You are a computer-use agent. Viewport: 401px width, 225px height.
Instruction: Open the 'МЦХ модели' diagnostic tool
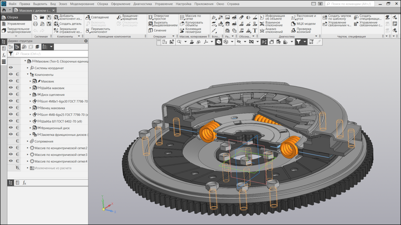pos(293,24)
